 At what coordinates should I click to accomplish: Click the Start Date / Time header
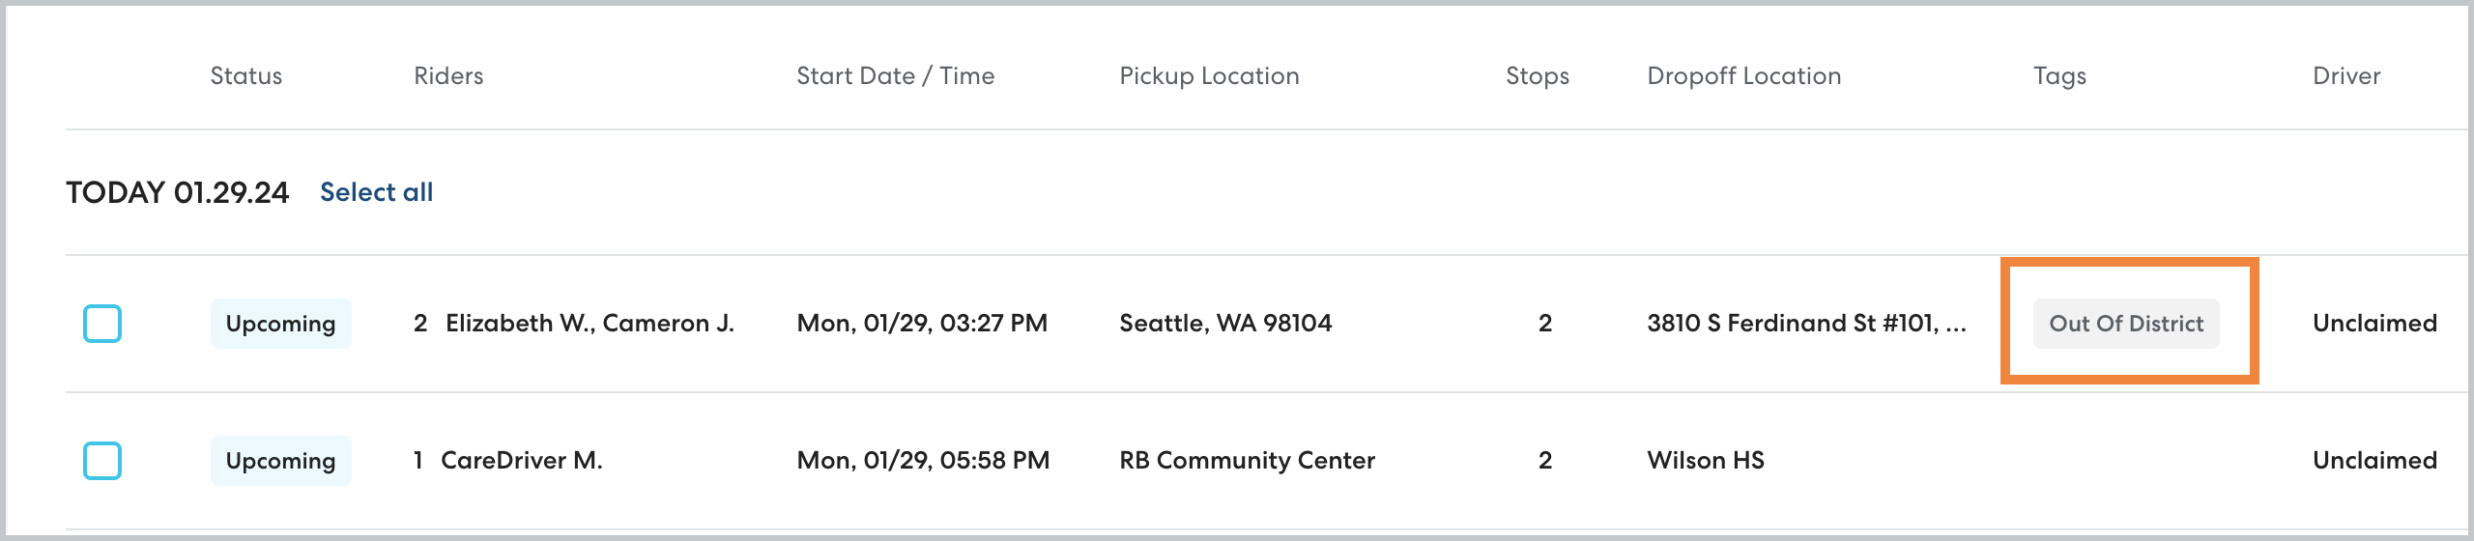895,76
